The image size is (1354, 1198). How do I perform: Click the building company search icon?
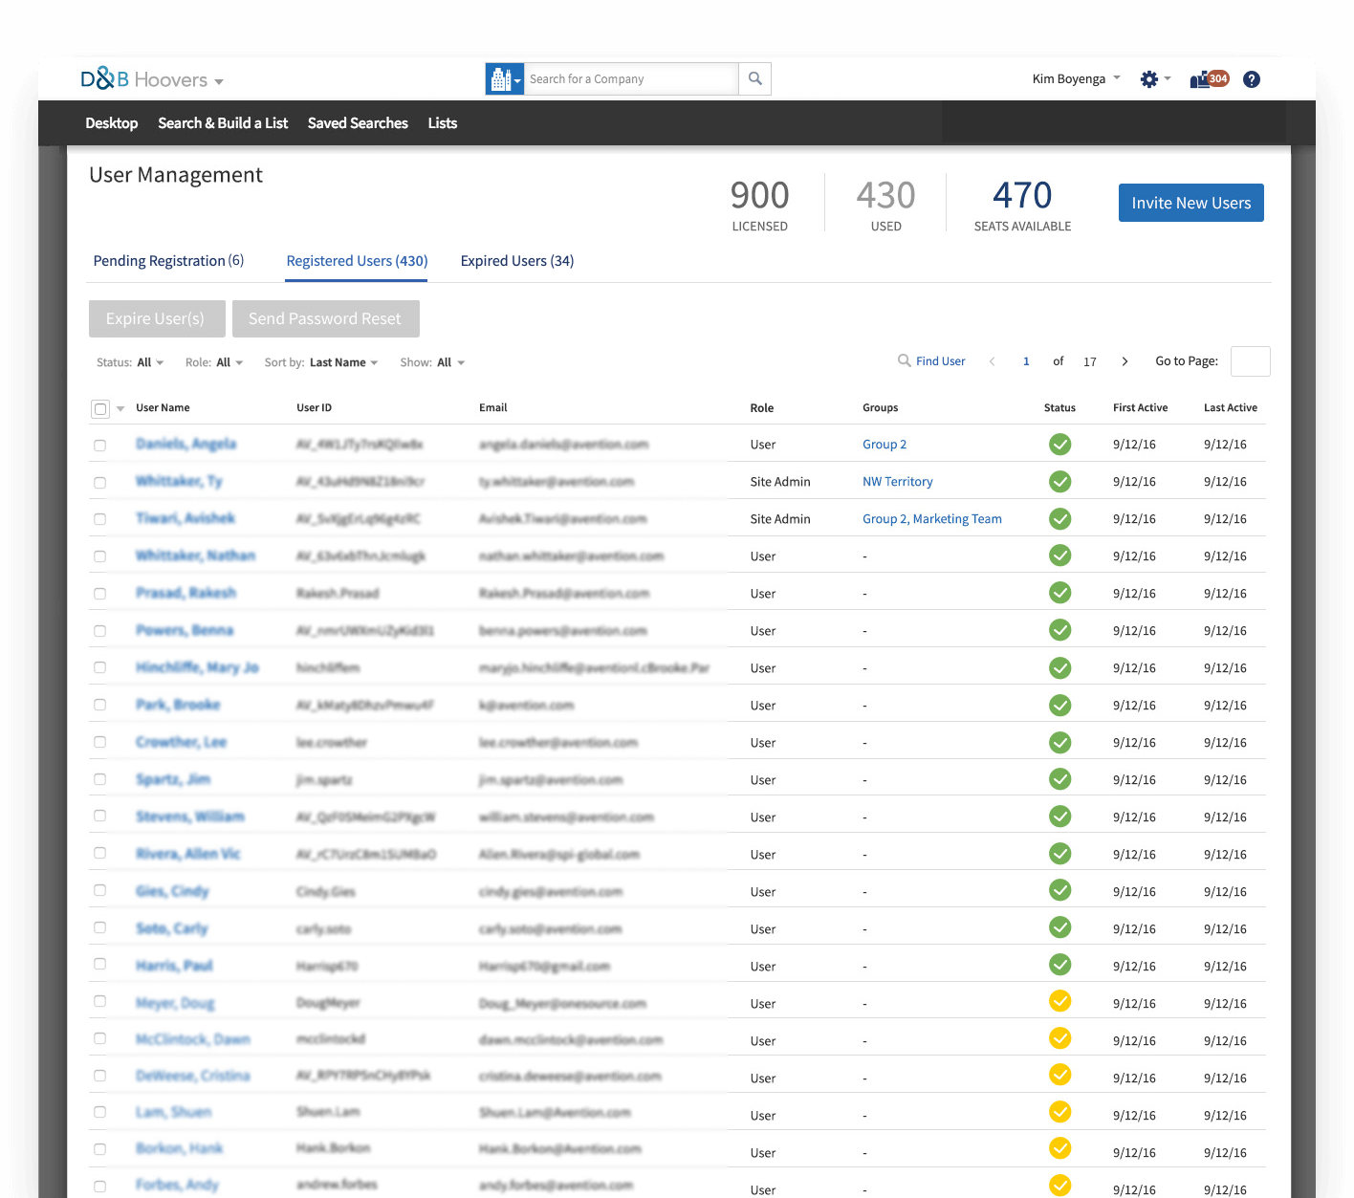503,79
